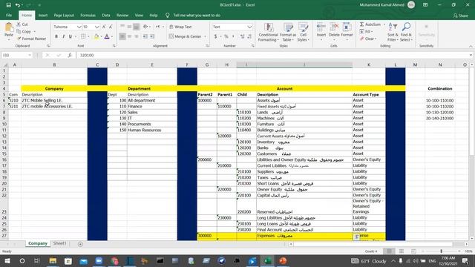Toggle center horizontal alignment

[x=129, y=36]
